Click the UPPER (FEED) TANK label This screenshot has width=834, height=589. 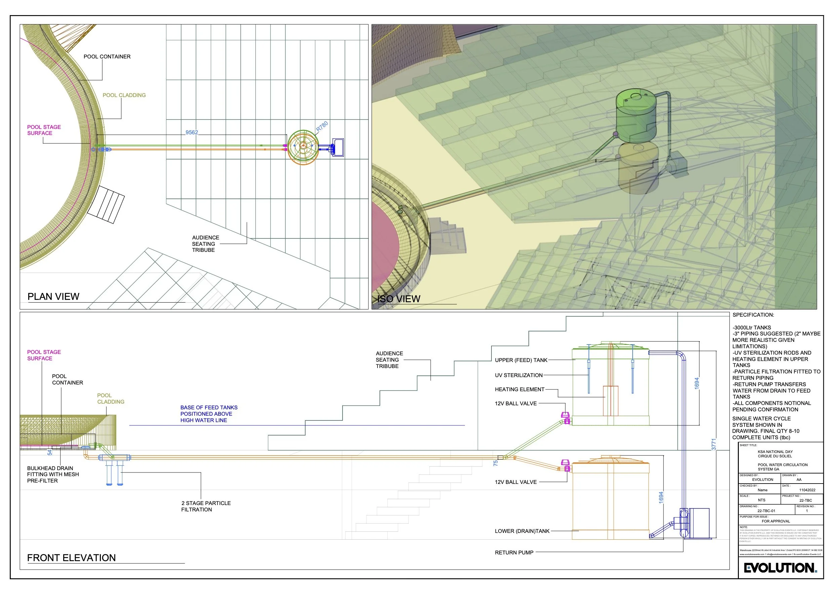(x=521, y=360)
